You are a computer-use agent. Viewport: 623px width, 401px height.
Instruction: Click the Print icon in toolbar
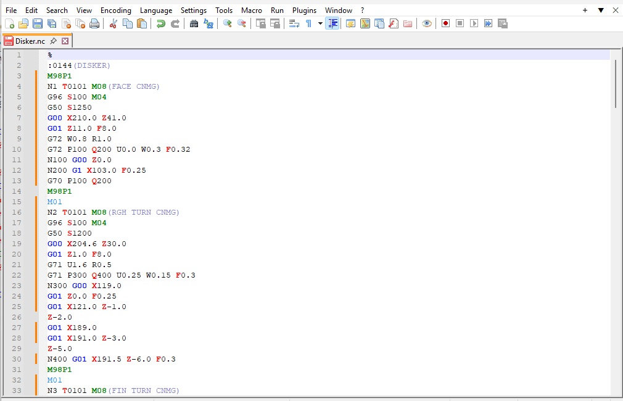(x=94, y=23)
